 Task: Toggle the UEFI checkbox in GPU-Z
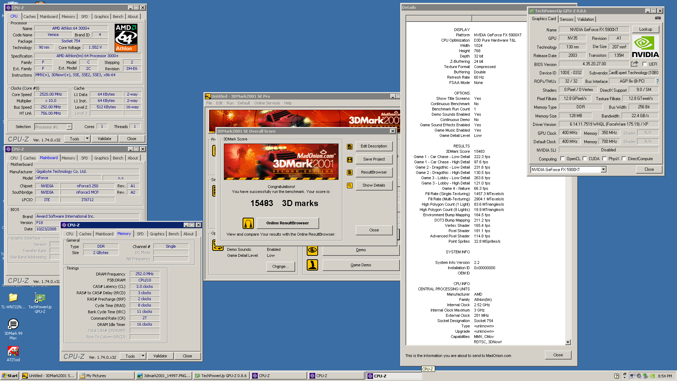tap(645, 64)
